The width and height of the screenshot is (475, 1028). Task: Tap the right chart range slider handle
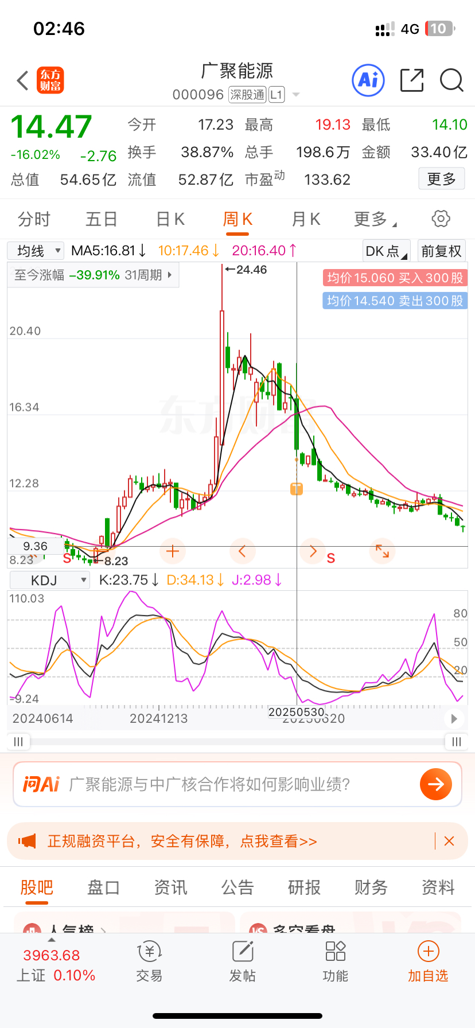coord(457,742)
